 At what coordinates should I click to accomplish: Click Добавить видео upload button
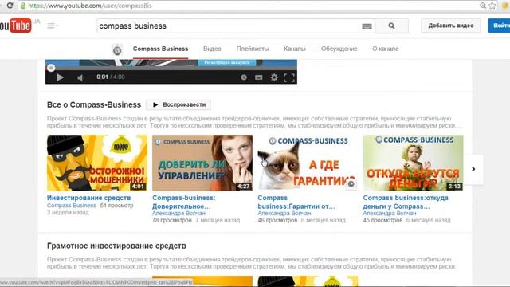click(451, 26)
